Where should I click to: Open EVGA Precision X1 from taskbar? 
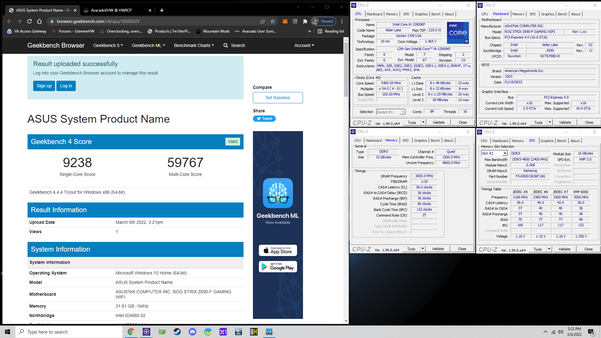[223, 332]
